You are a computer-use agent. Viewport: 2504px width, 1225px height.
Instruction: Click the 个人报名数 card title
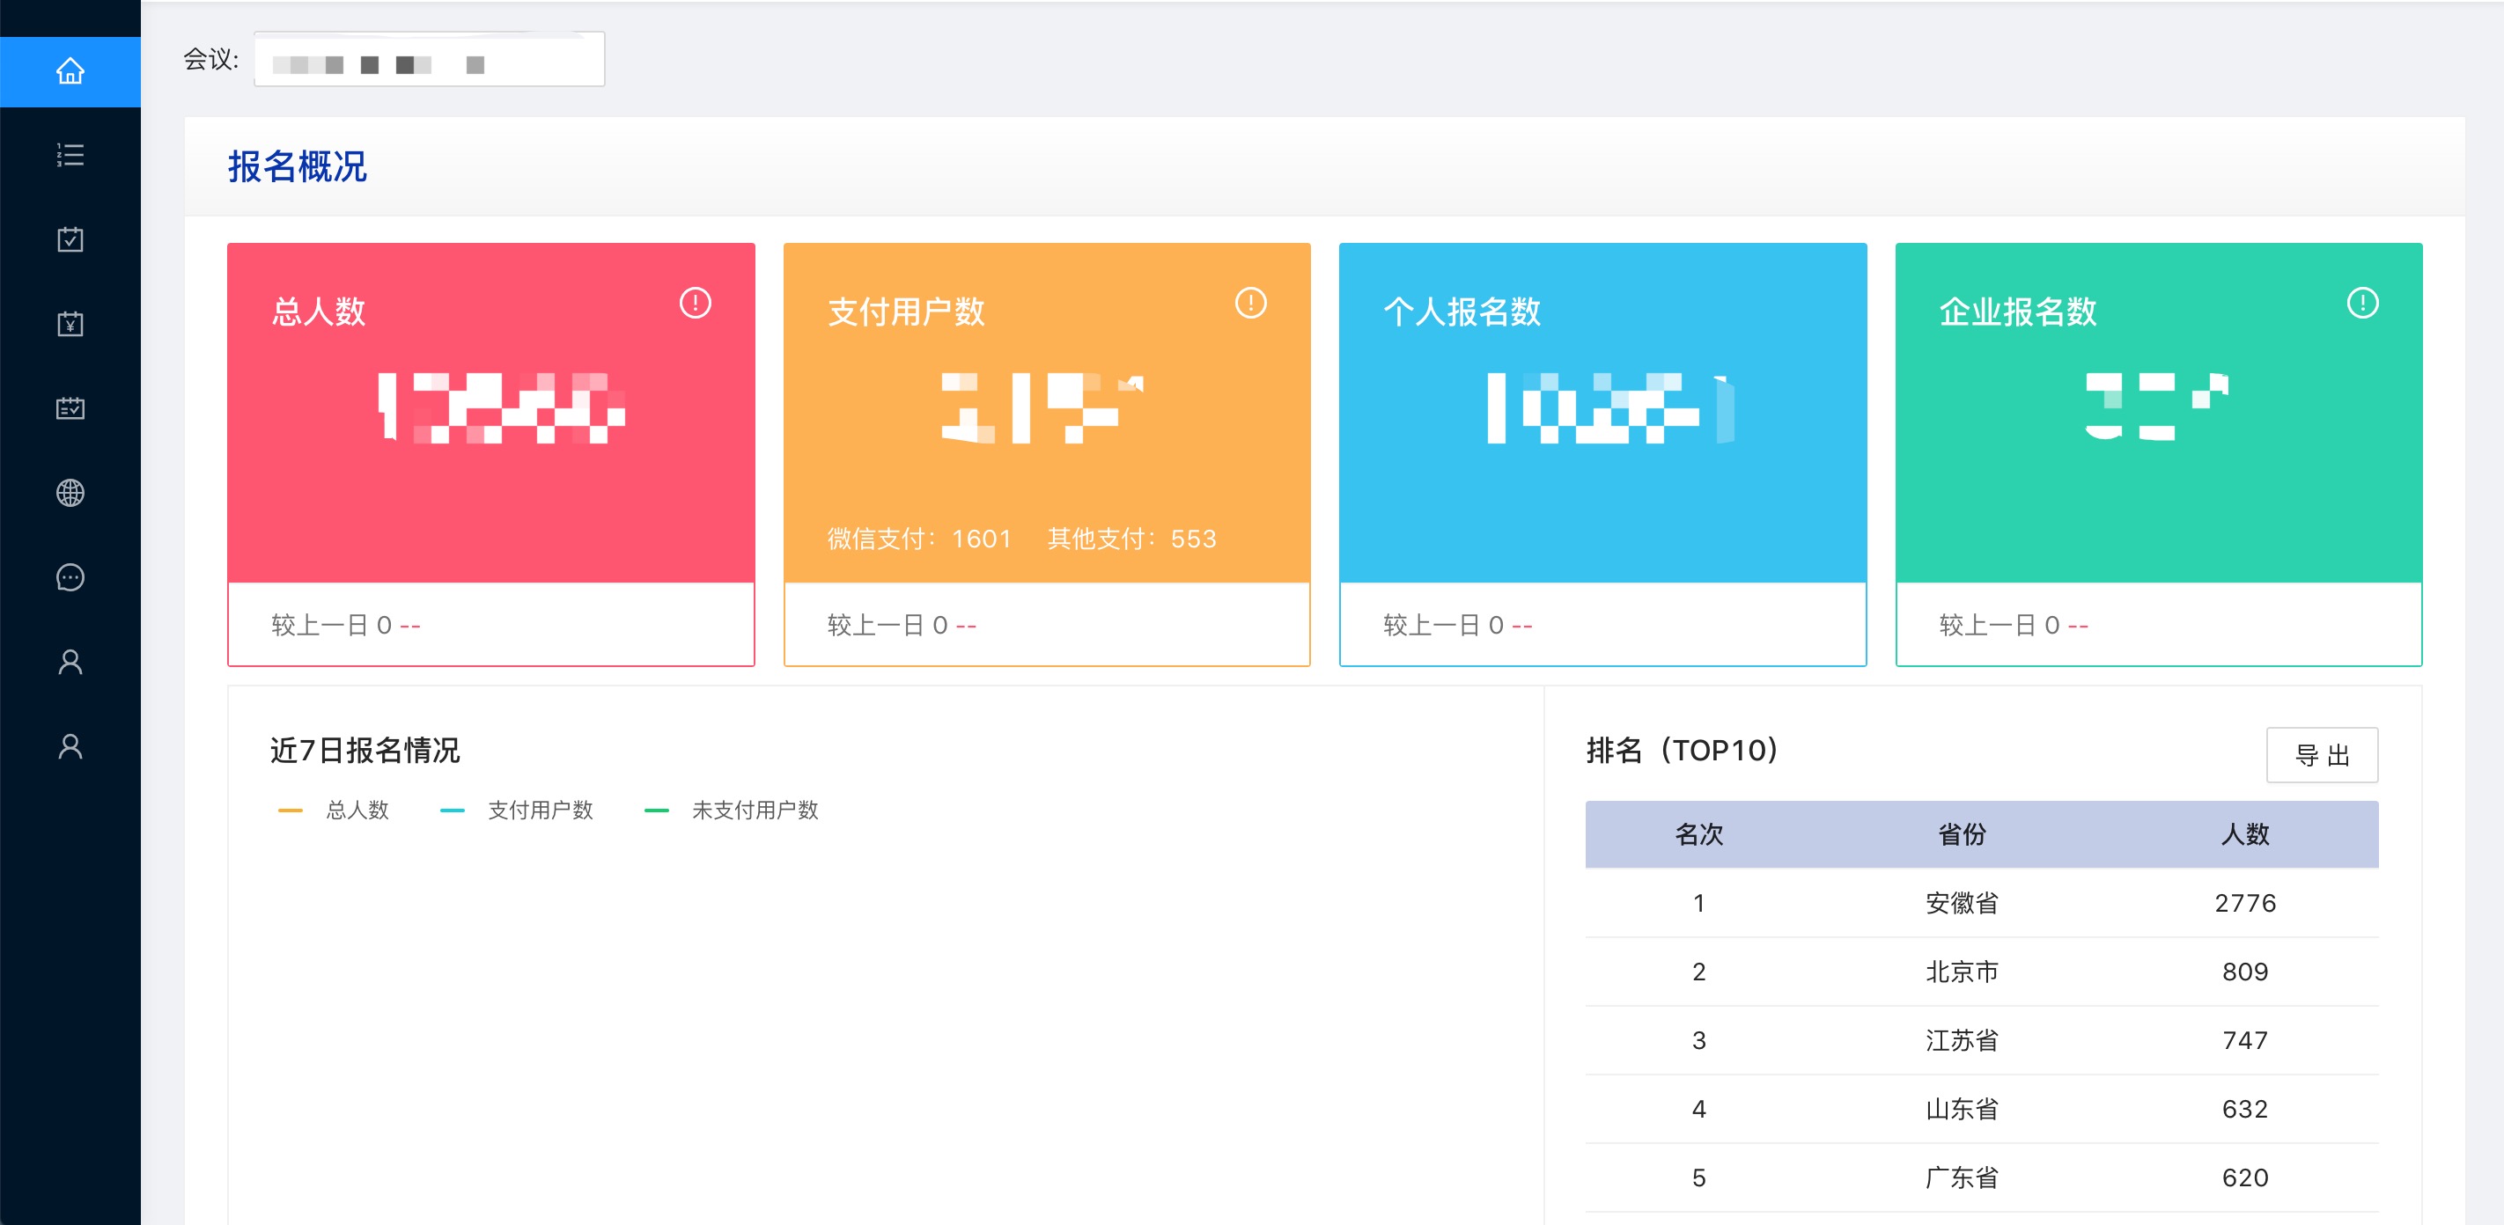1462,312
